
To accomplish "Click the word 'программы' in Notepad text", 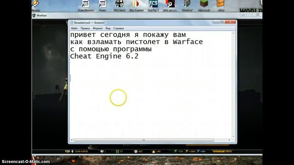I will 132,49.
